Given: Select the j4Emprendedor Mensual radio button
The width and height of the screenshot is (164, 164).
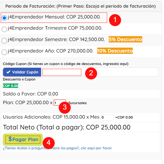Looking at the screenshot, I should (4, 18).
